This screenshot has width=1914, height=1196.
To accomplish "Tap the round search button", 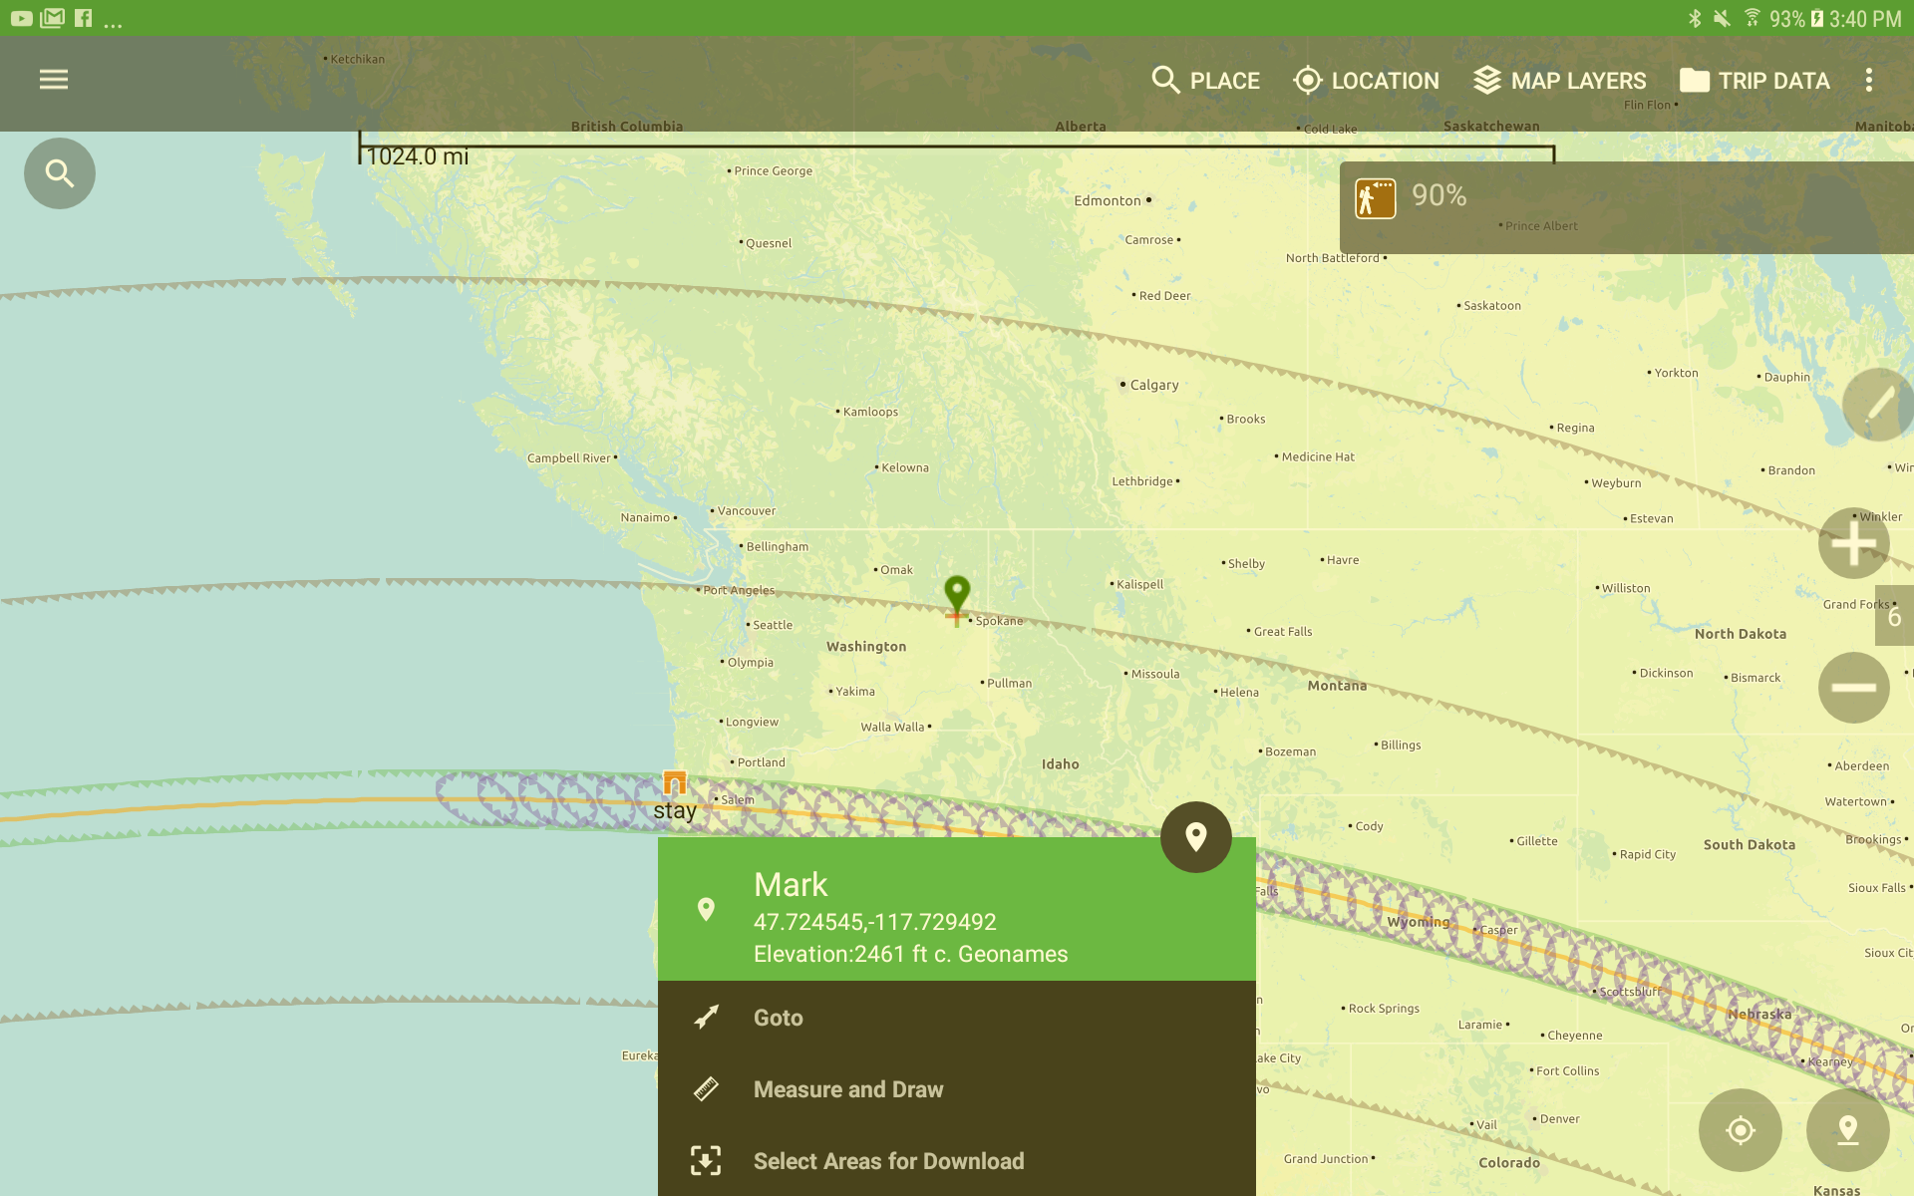I will click(x=60, y=173).
